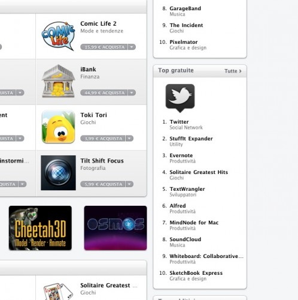Open the Osmos banner
The height and width of the screenshot is (300, 298).
pos(115,228)
